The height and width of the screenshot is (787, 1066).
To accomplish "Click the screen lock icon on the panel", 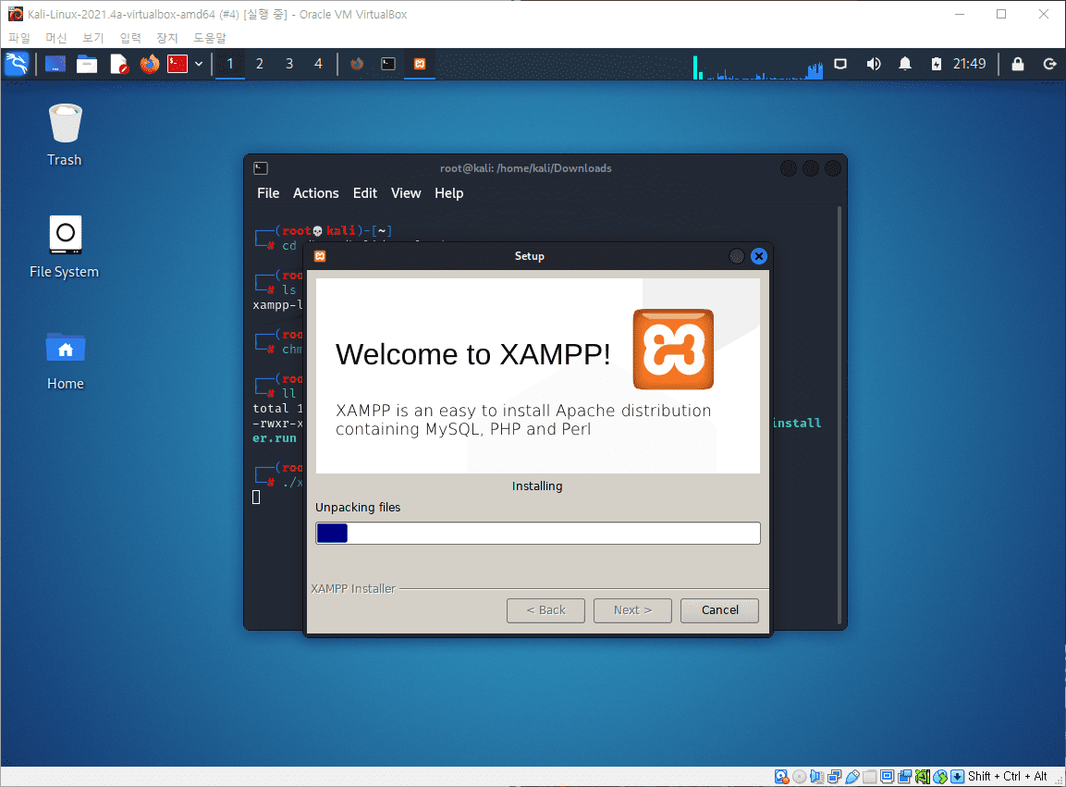I will (1017, 64).
